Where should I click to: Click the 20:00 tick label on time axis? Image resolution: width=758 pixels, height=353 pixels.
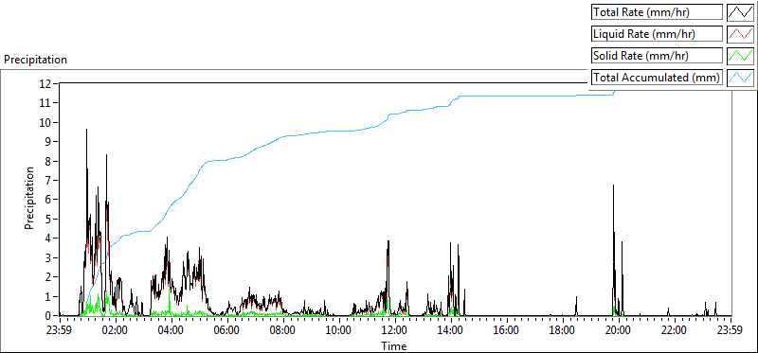click(620, 330)
